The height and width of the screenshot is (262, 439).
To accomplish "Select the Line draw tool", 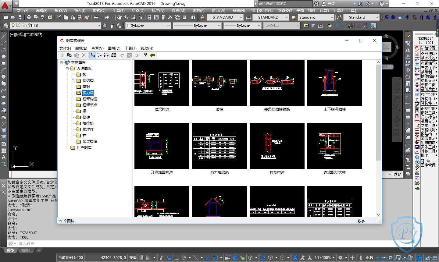I will point(4,37).
